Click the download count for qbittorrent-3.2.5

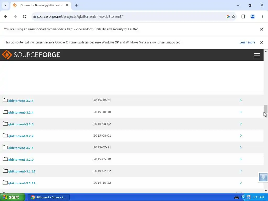tap(241, 100)
